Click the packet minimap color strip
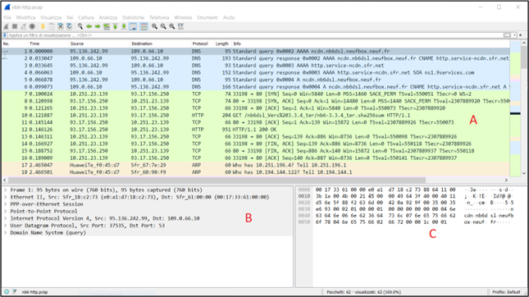Screen dimensions: 529x297 click(515, 108)
